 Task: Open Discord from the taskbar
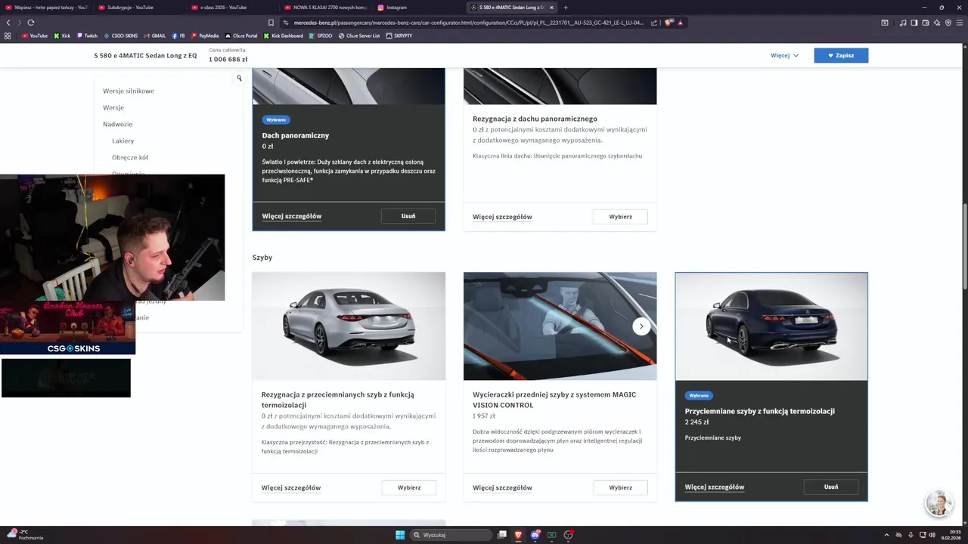tap(535, 535)
